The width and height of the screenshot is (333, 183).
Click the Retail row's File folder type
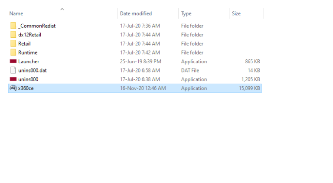pyautogui.click(x=192, y=43)
